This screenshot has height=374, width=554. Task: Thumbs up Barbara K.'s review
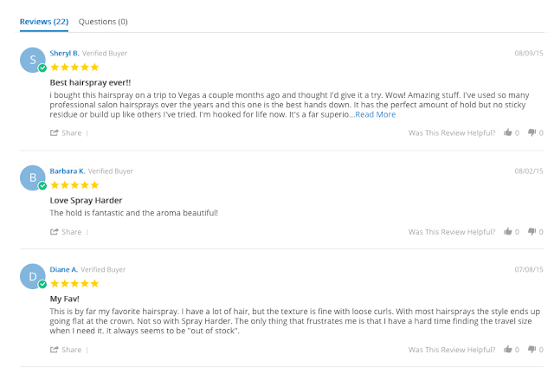508,232
